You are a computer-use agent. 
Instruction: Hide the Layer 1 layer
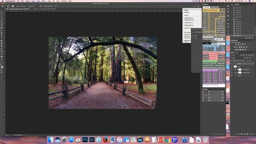pos(232,67)
